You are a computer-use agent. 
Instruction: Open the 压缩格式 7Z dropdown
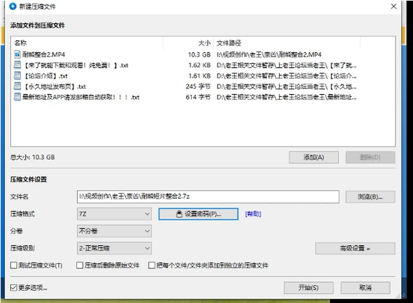pos(114,213)
